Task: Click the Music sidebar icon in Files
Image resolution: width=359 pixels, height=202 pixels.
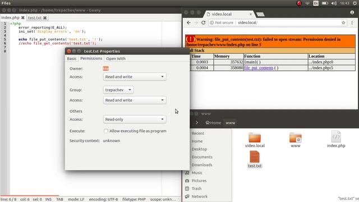Action: point(187,173)
